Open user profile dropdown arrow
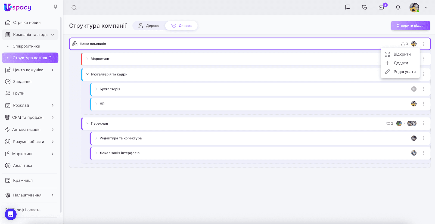 (x=426, y=8)
